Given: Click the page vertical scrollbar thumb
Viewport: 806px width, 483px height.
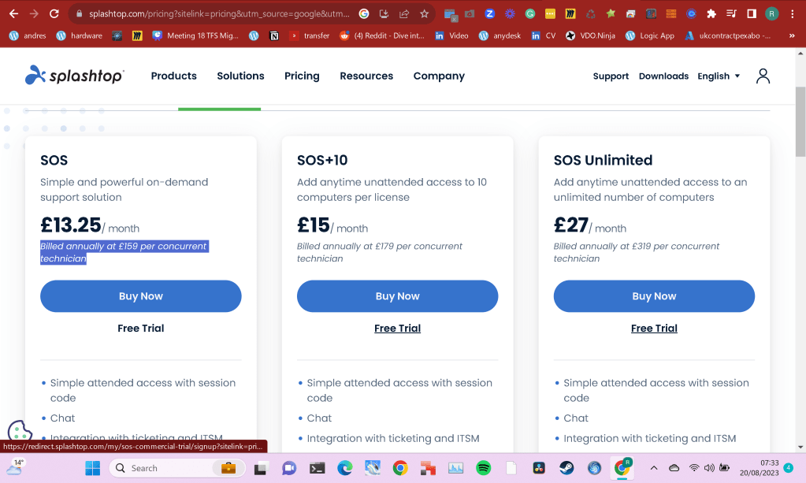Looking at the screenshot, I should click(800, 122).
